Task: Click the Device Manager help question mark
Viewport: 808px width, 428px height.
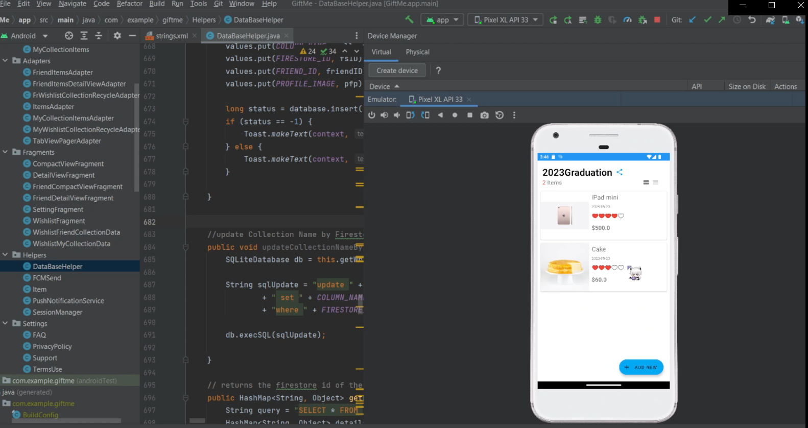Action: coord(438,70)
